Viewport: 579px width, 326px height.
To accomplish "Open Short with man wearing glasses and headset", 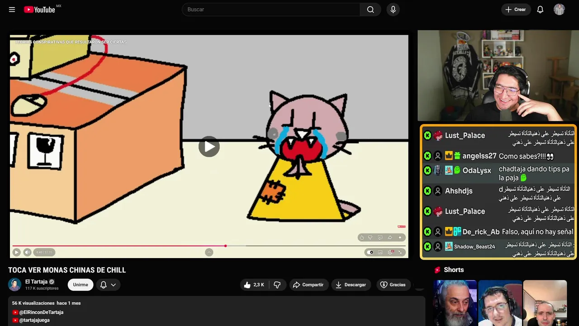I will (500, 303).
